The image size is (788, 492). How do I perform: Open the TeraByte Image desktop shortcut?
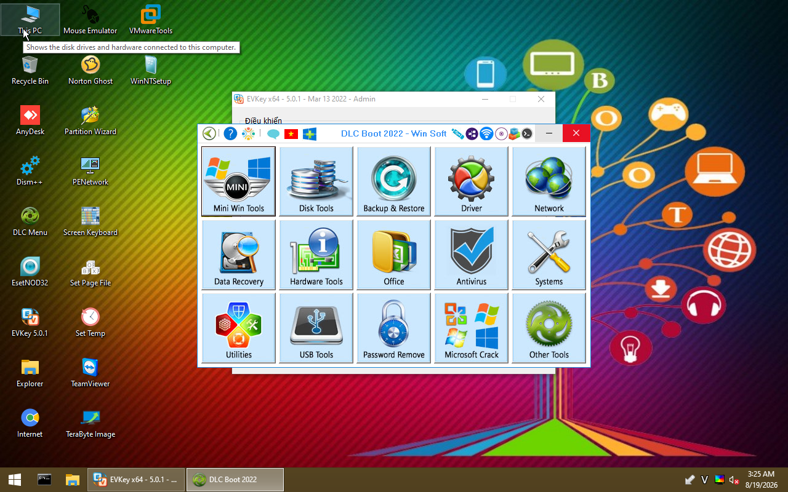(90, 423)
